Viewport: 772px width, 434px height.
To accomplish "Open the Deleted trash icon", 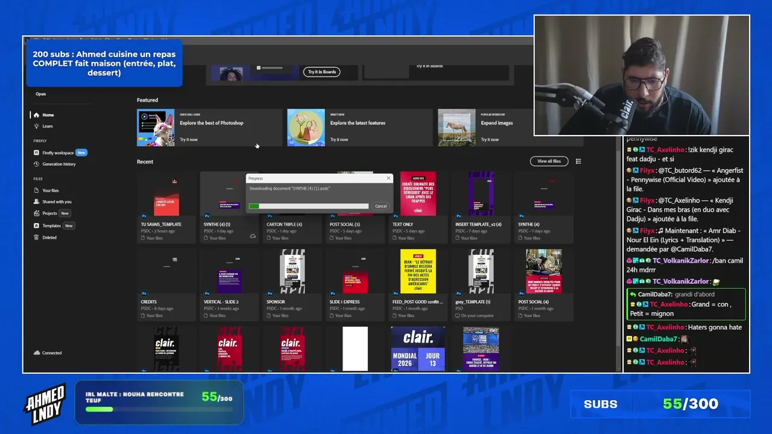I will point(36,237).
